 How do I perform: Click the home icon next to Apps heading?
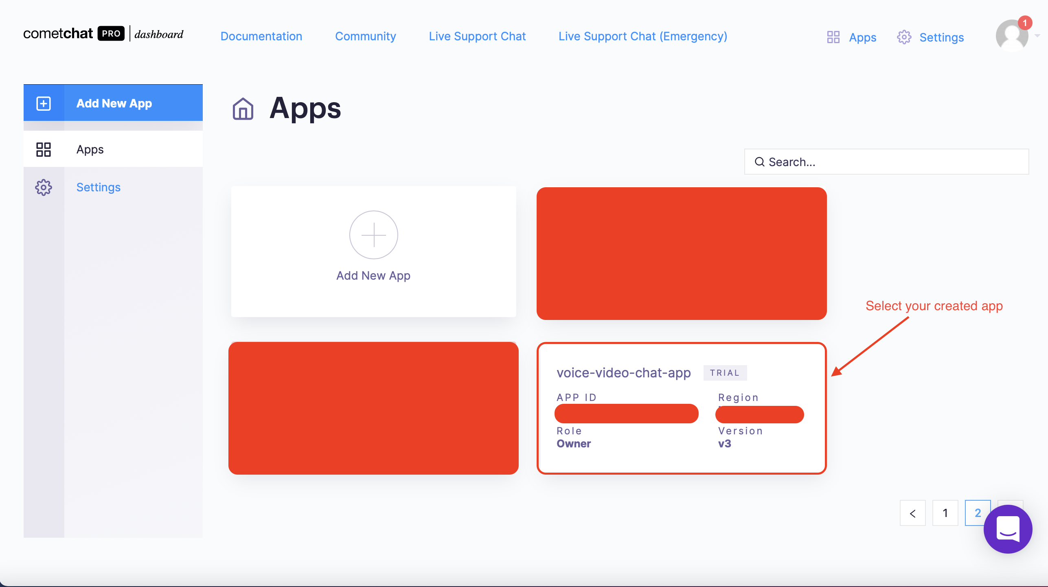[243, 109]
